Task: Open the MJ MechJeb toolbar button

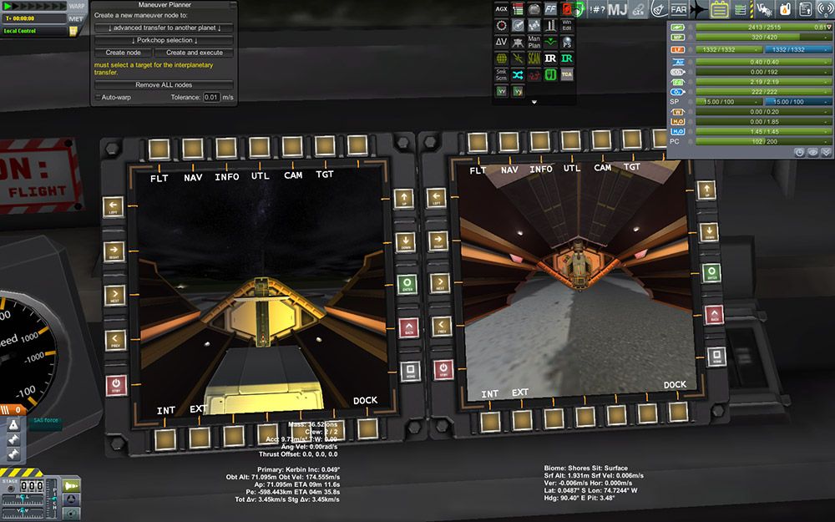Action: (617, 9)
